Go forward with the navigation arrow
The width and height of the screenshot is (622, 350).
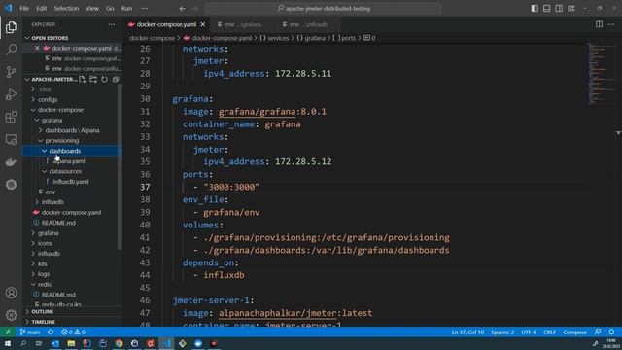coord(194,9)
